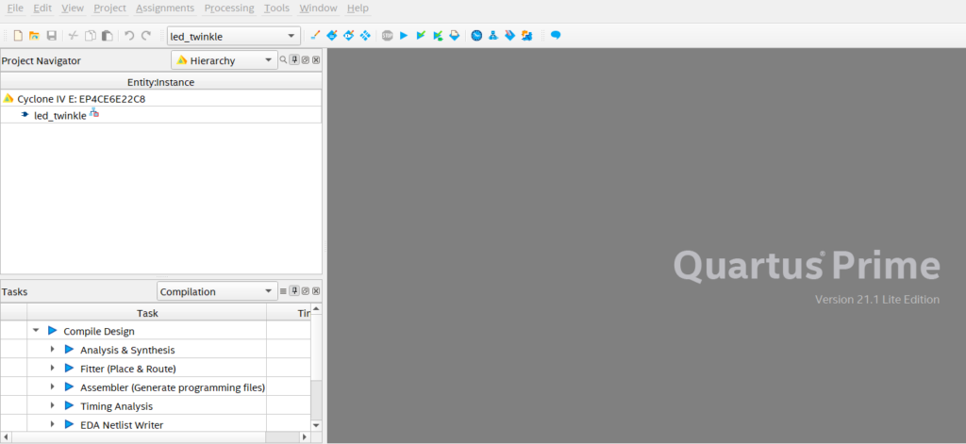The width and height of the screenshot is (966, 444).
Task: Click the Task column header
Action: pyautogui.click(x=147, y=313)
